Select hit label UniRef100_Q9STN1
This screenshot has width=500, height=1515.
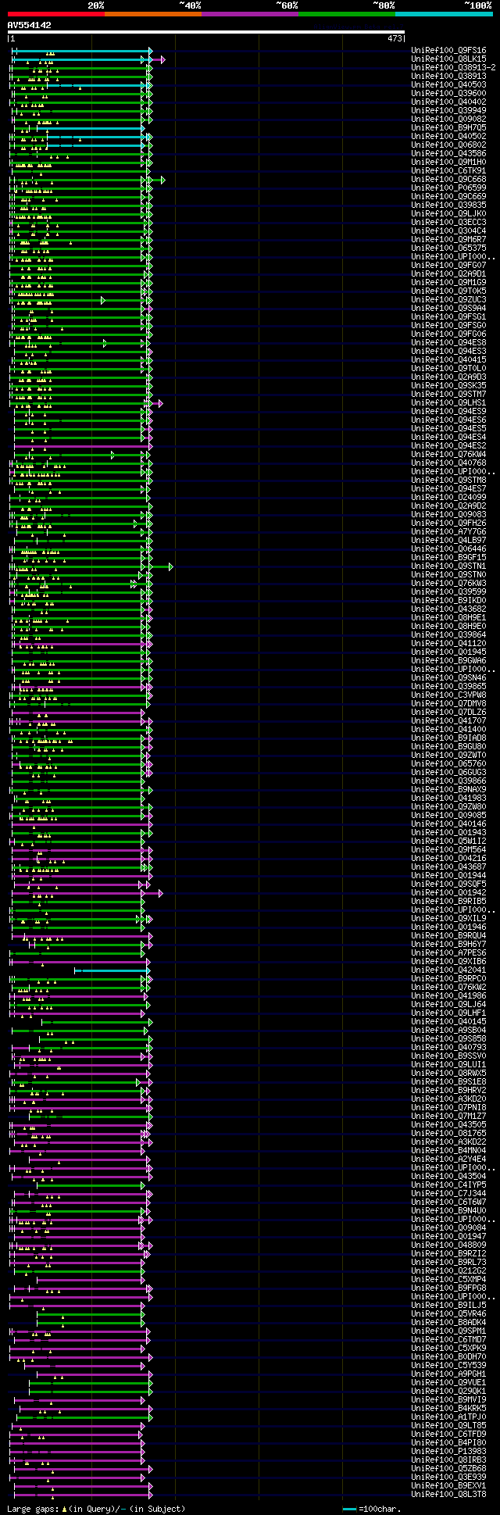pyautogui.click(x=448, y=566)
